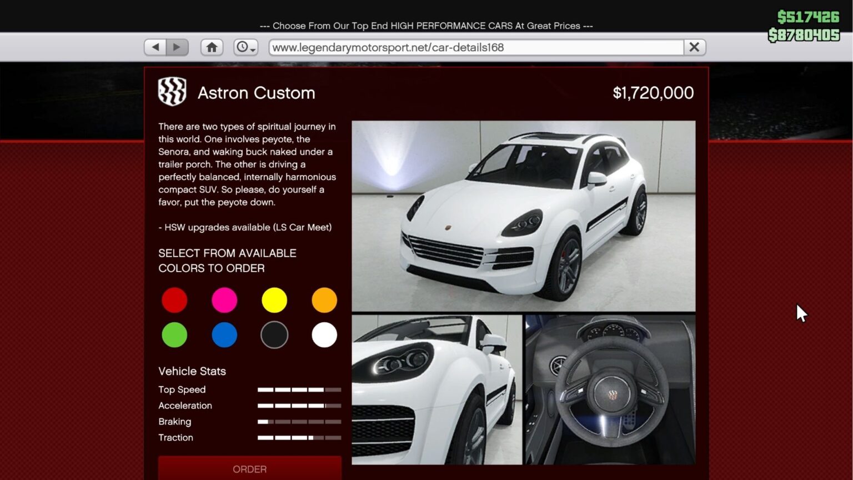Click the back navigation arrow
The image size is (853, 480).
point(155,47)
